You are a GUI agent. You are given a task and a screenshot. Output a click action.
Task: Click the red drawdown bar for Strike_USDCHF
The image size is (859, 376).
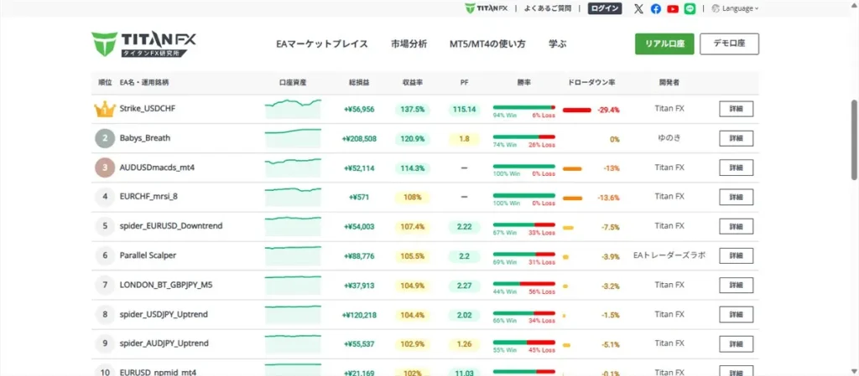coord(577,110)
